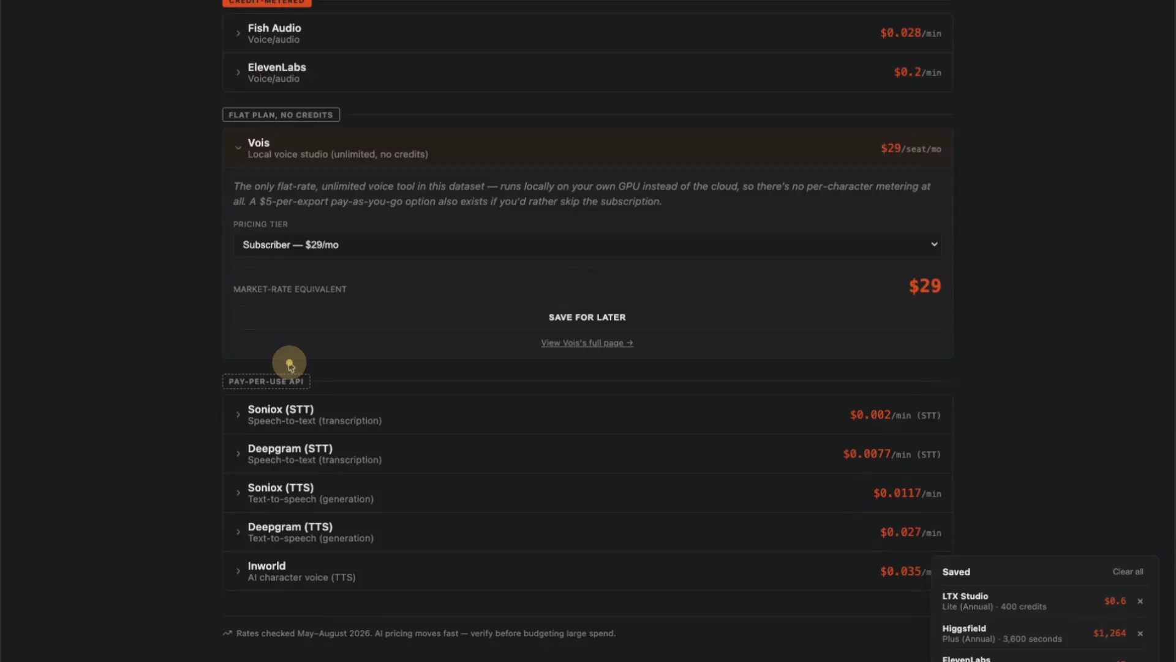Click the trend arrow icon beside Rates checked
1176x662 pixels.
(x=227, y=633)
